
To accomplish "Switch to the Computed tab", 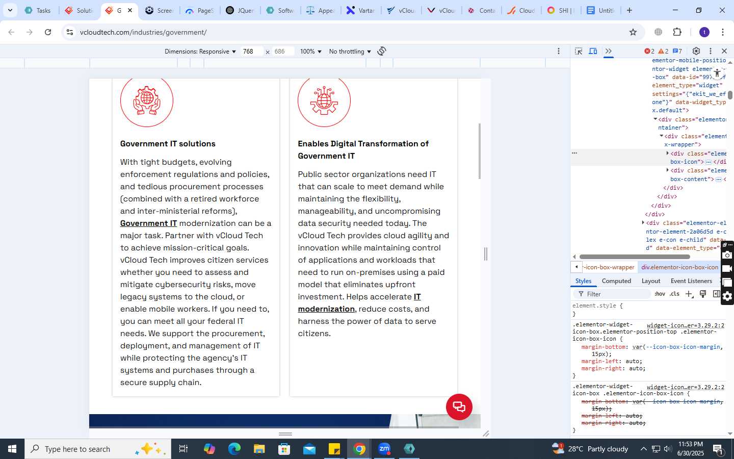I will 616,281.
